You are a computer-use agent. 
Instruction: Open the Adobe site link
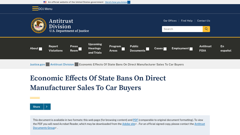click(x=128, y=124)
